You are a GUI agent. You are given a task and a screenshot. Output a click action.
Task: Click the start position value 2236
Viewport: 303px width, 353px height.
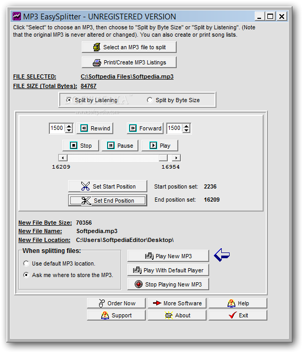[210, 186]
